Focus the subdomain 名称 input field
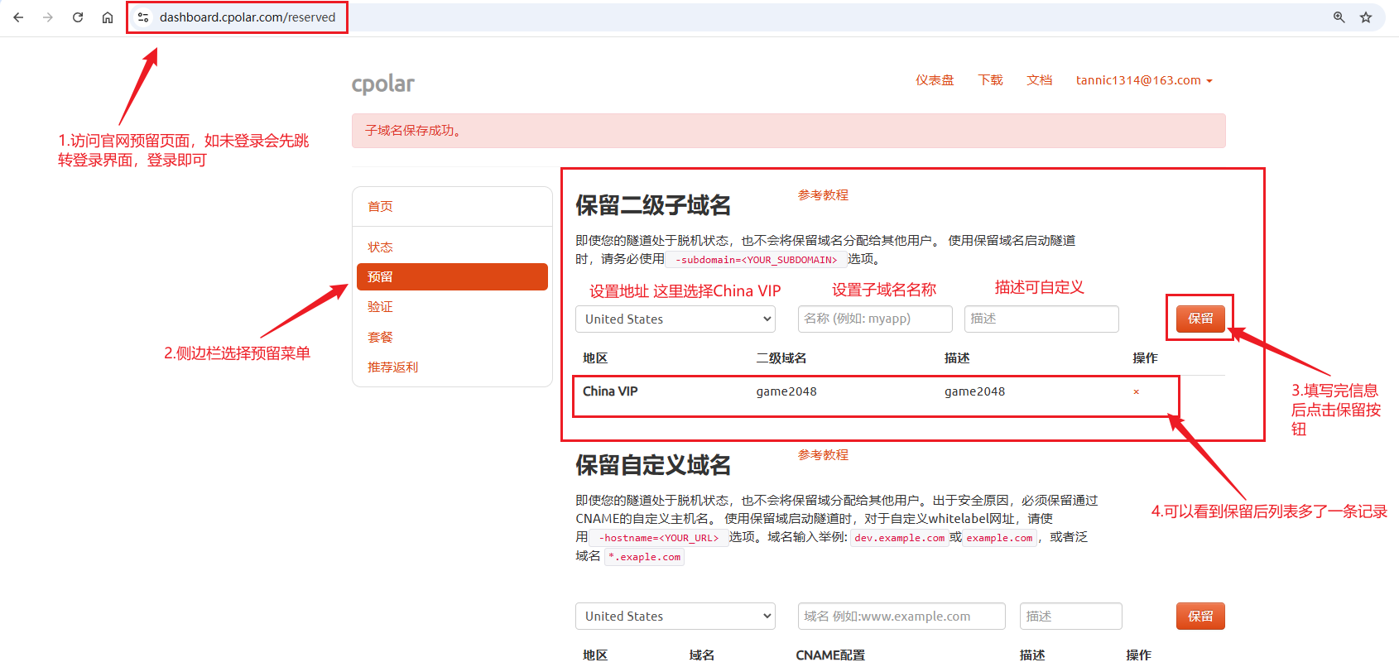The height and width of the screenshot is (667, 1399). coord(875,319)
